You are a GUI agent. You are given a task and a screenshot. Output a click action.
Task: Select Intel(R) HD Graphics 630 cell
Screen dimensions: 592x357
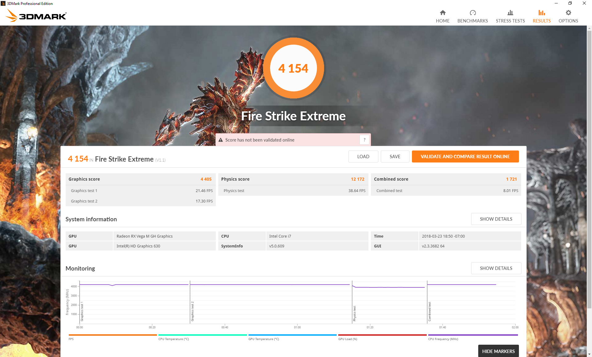point(165,246)
